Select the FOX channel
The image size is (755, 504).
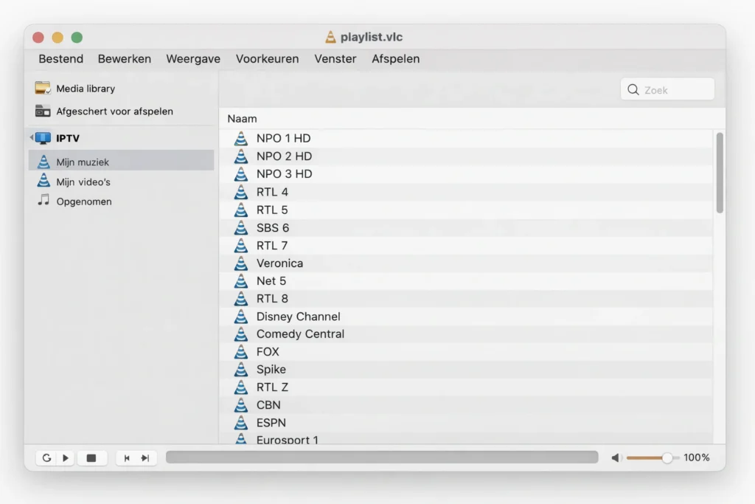coord(466,352)
